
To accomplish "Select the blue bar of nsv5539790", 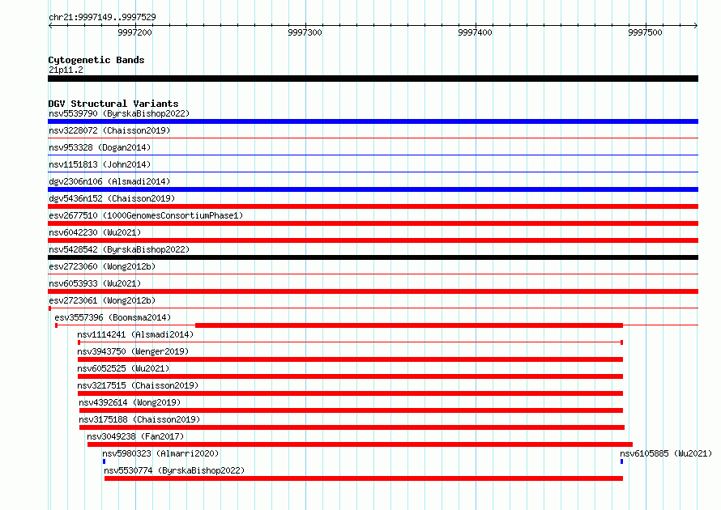I will 373,121.
